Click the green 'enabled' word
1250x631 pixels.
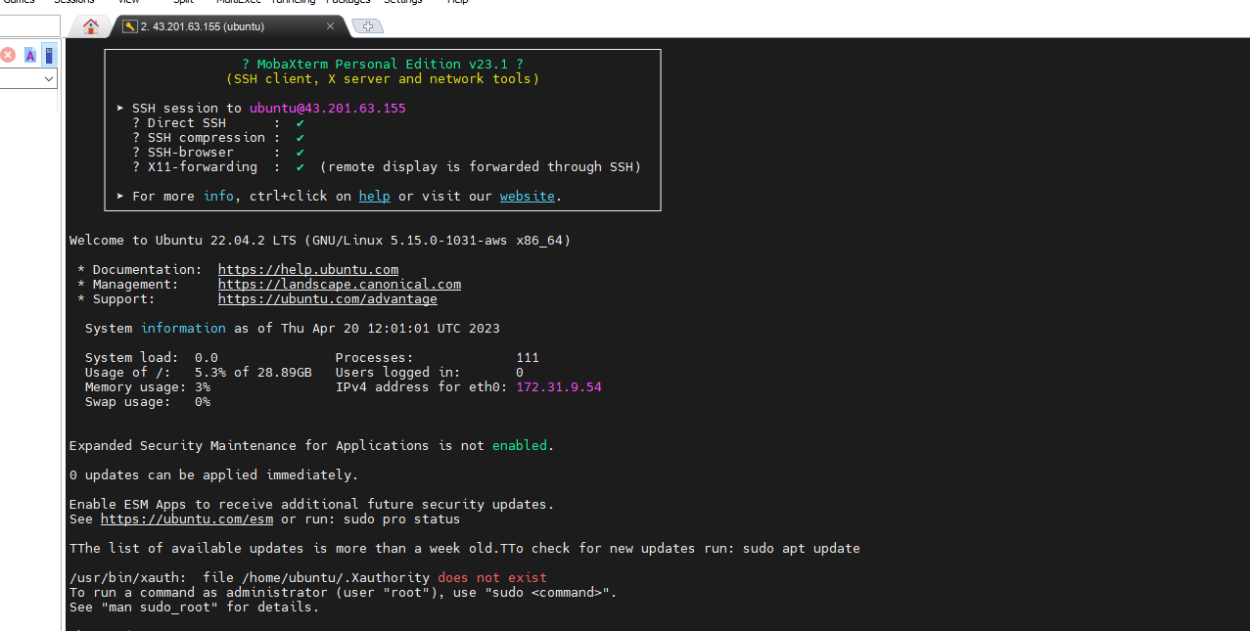pyautogui.click(x=520, y=445)
